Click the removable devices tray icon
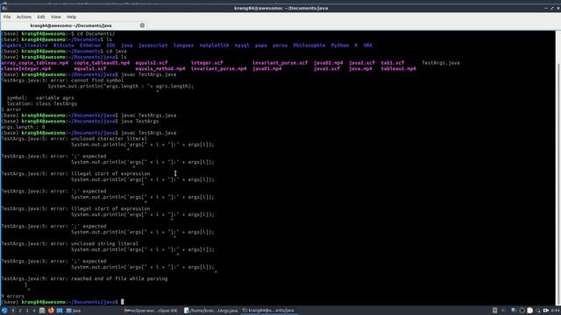 click(x=494, y=311)
